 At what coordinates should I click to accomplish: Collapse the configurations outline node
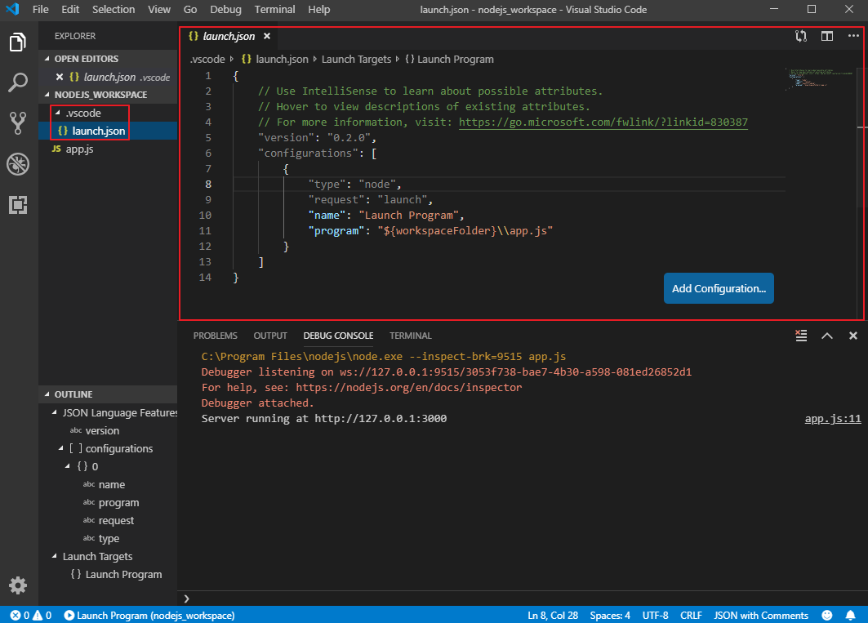point(61,448)
